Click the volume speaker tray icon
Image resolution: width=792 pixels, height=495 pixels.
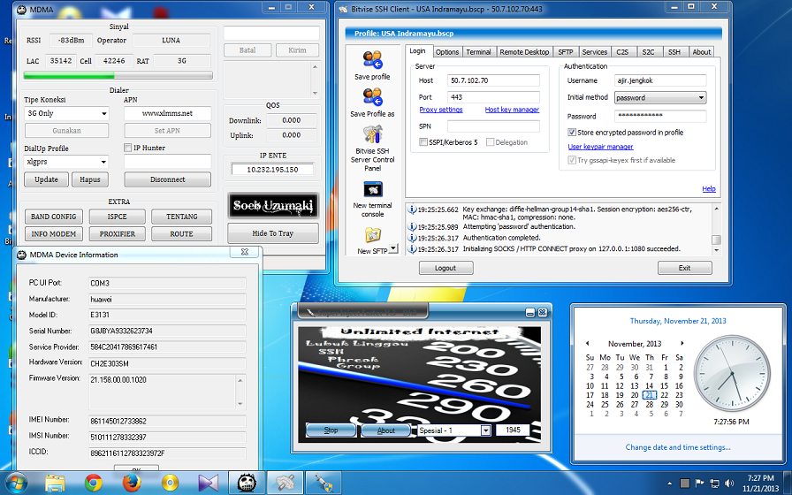click(729, 483)
